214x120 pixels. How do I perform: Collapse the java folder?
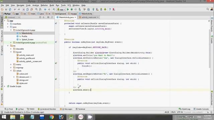tap(8, 27)
